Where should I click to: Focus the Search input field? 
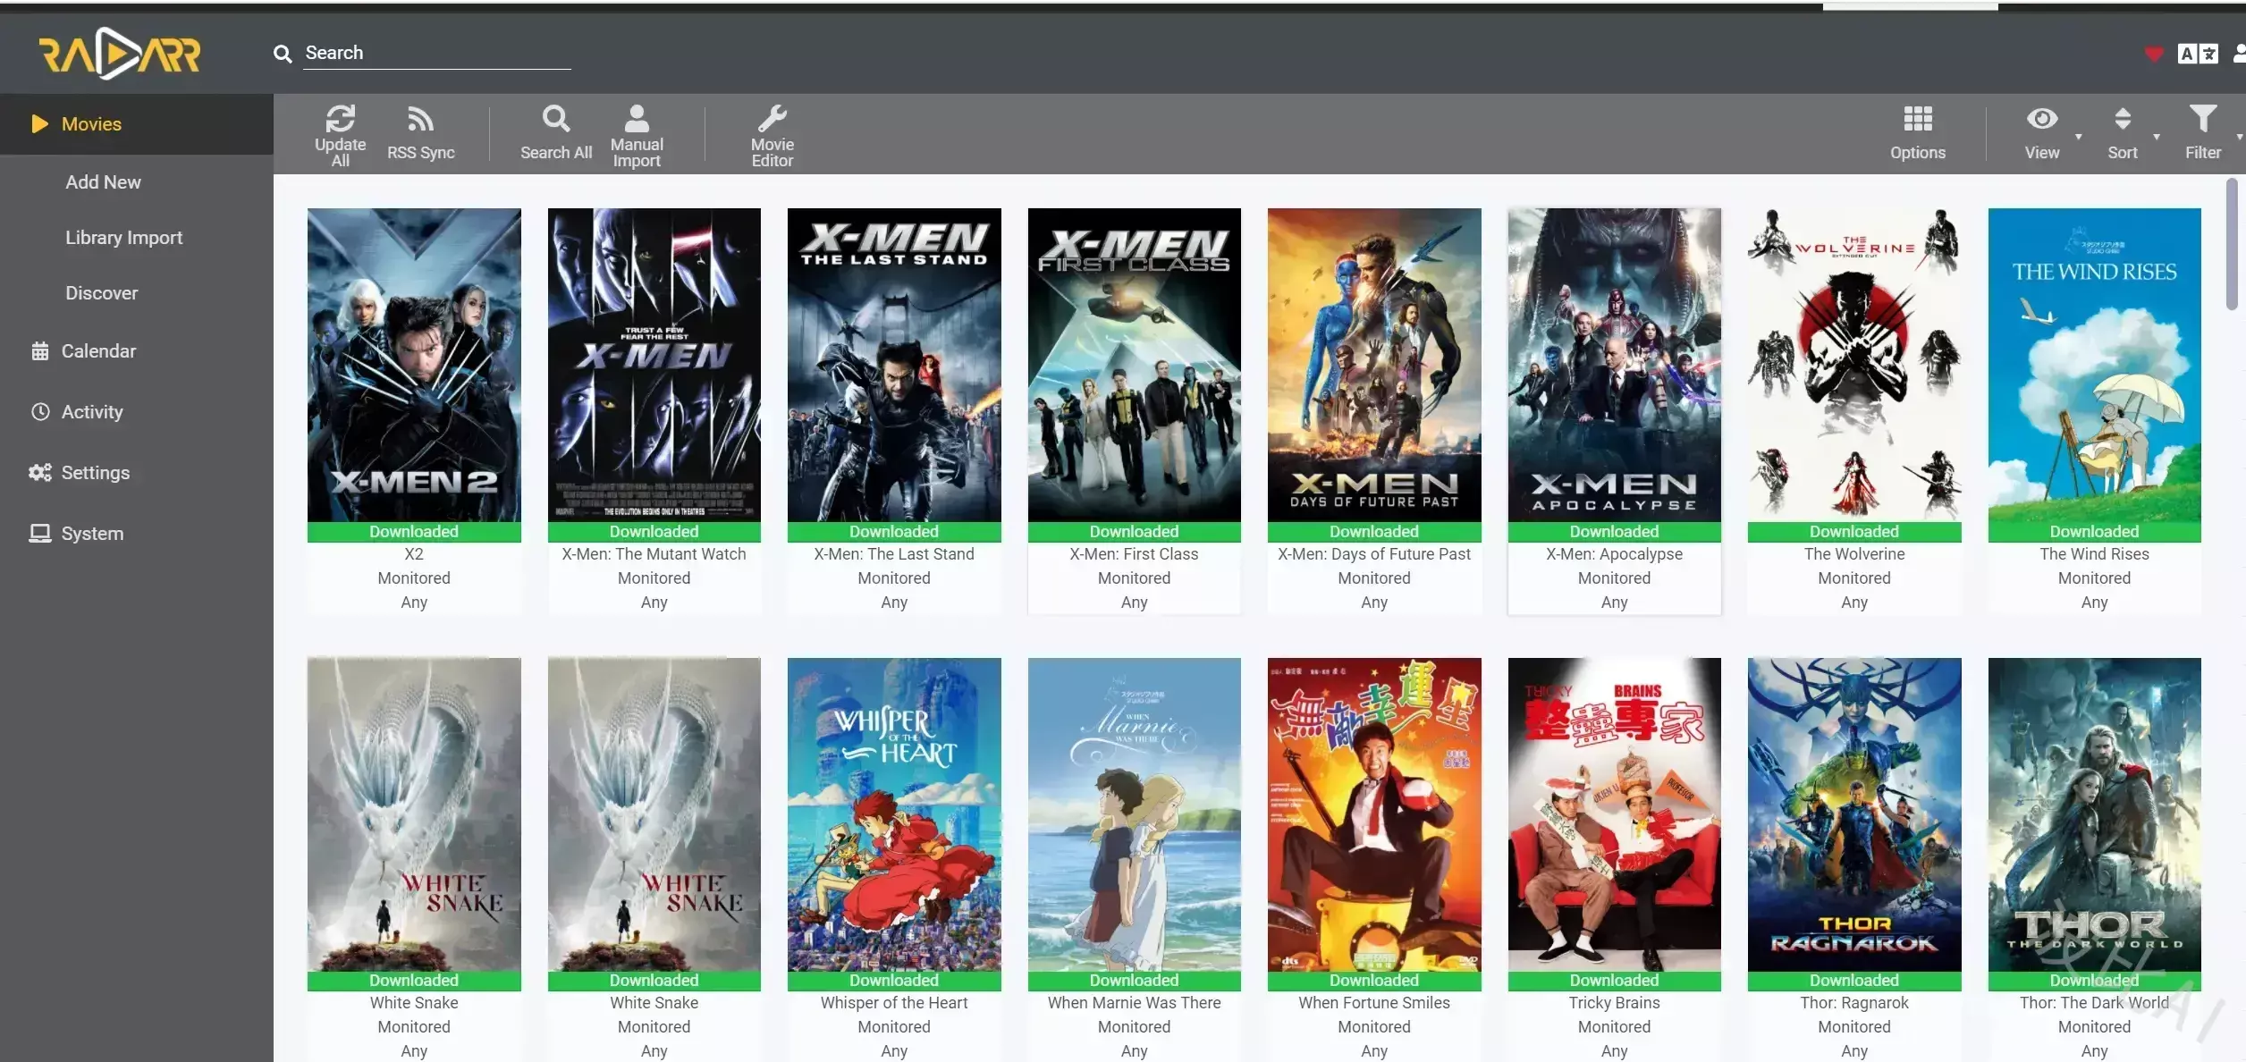(436, 53)
